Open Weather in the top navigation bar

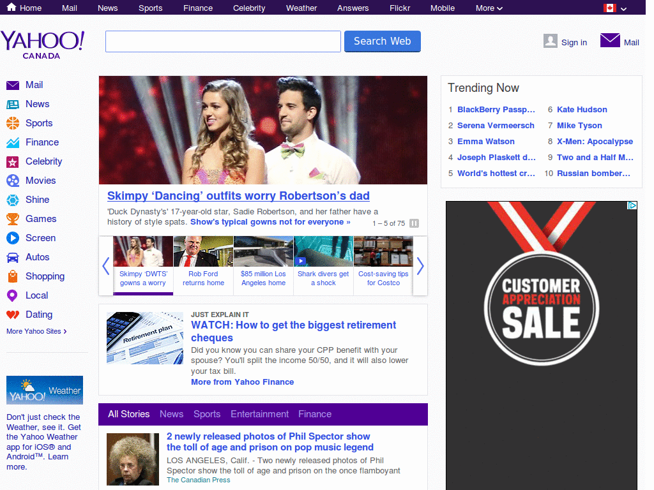click(301, 8)
